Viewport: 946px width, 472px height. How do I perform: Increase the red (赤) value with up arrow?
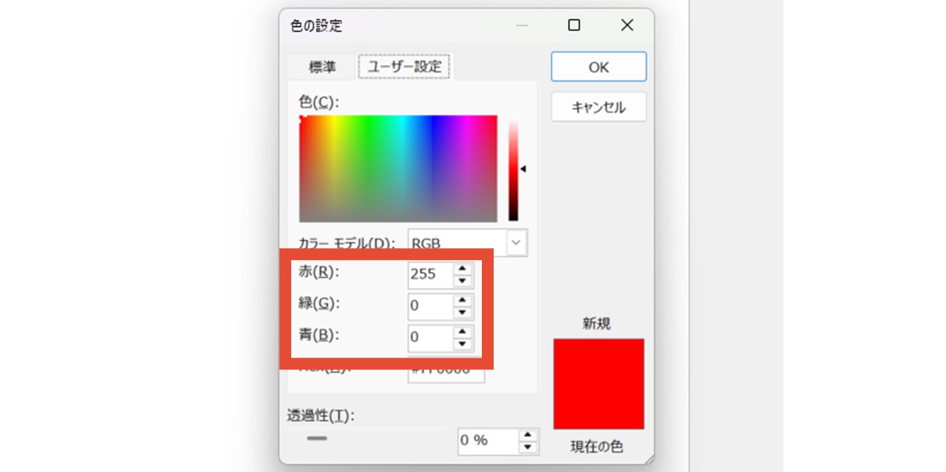coord(463,269)
